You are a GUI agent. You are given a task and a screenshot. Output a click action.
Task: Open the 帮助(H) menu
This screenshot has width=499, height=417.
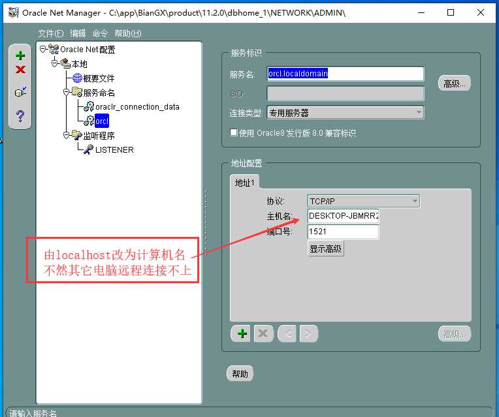click(128, 33)
